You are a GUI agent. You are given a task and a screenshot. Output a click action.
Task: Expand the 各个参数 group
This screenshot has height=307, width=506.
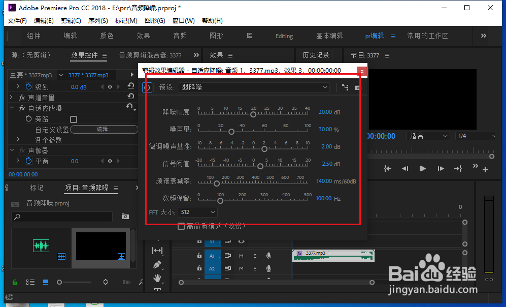coord(18,139)
